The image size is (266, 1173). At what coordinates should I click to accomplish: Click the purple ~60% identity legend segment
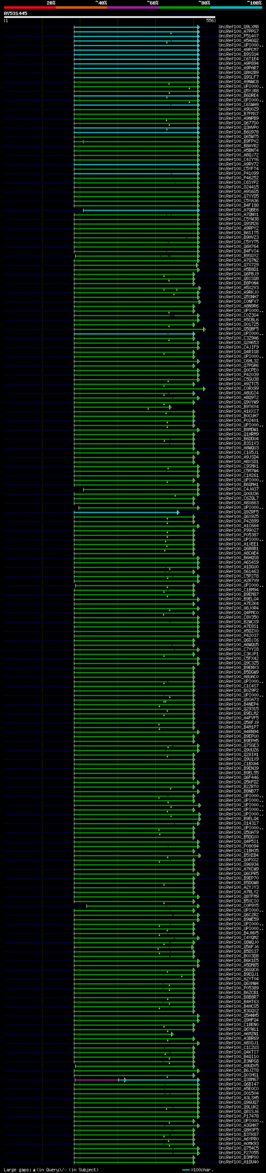click(133, 7)
